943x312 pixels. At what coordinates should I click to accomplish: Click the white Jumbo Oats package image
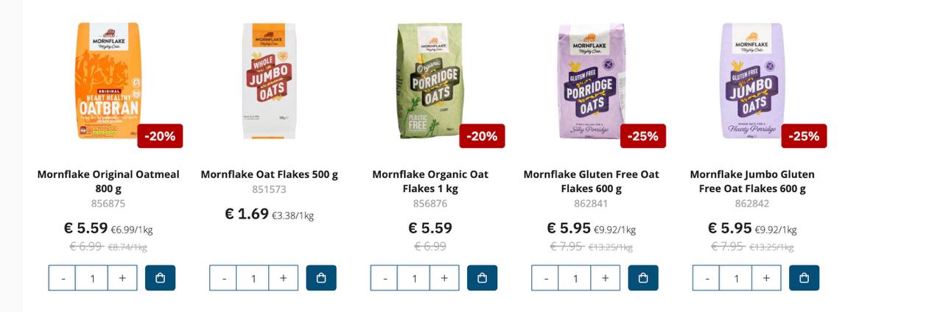(x=269, y=80)
